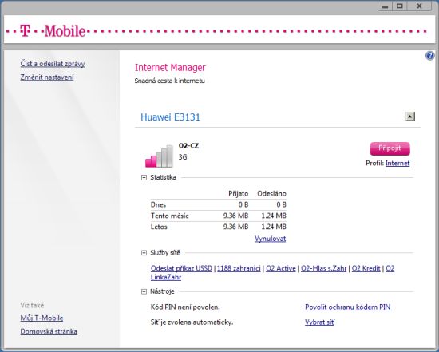Viewport: 439px width, 352px height.
Task: Reset statistics with Vynulovat link
Action: tap(270, 239)
